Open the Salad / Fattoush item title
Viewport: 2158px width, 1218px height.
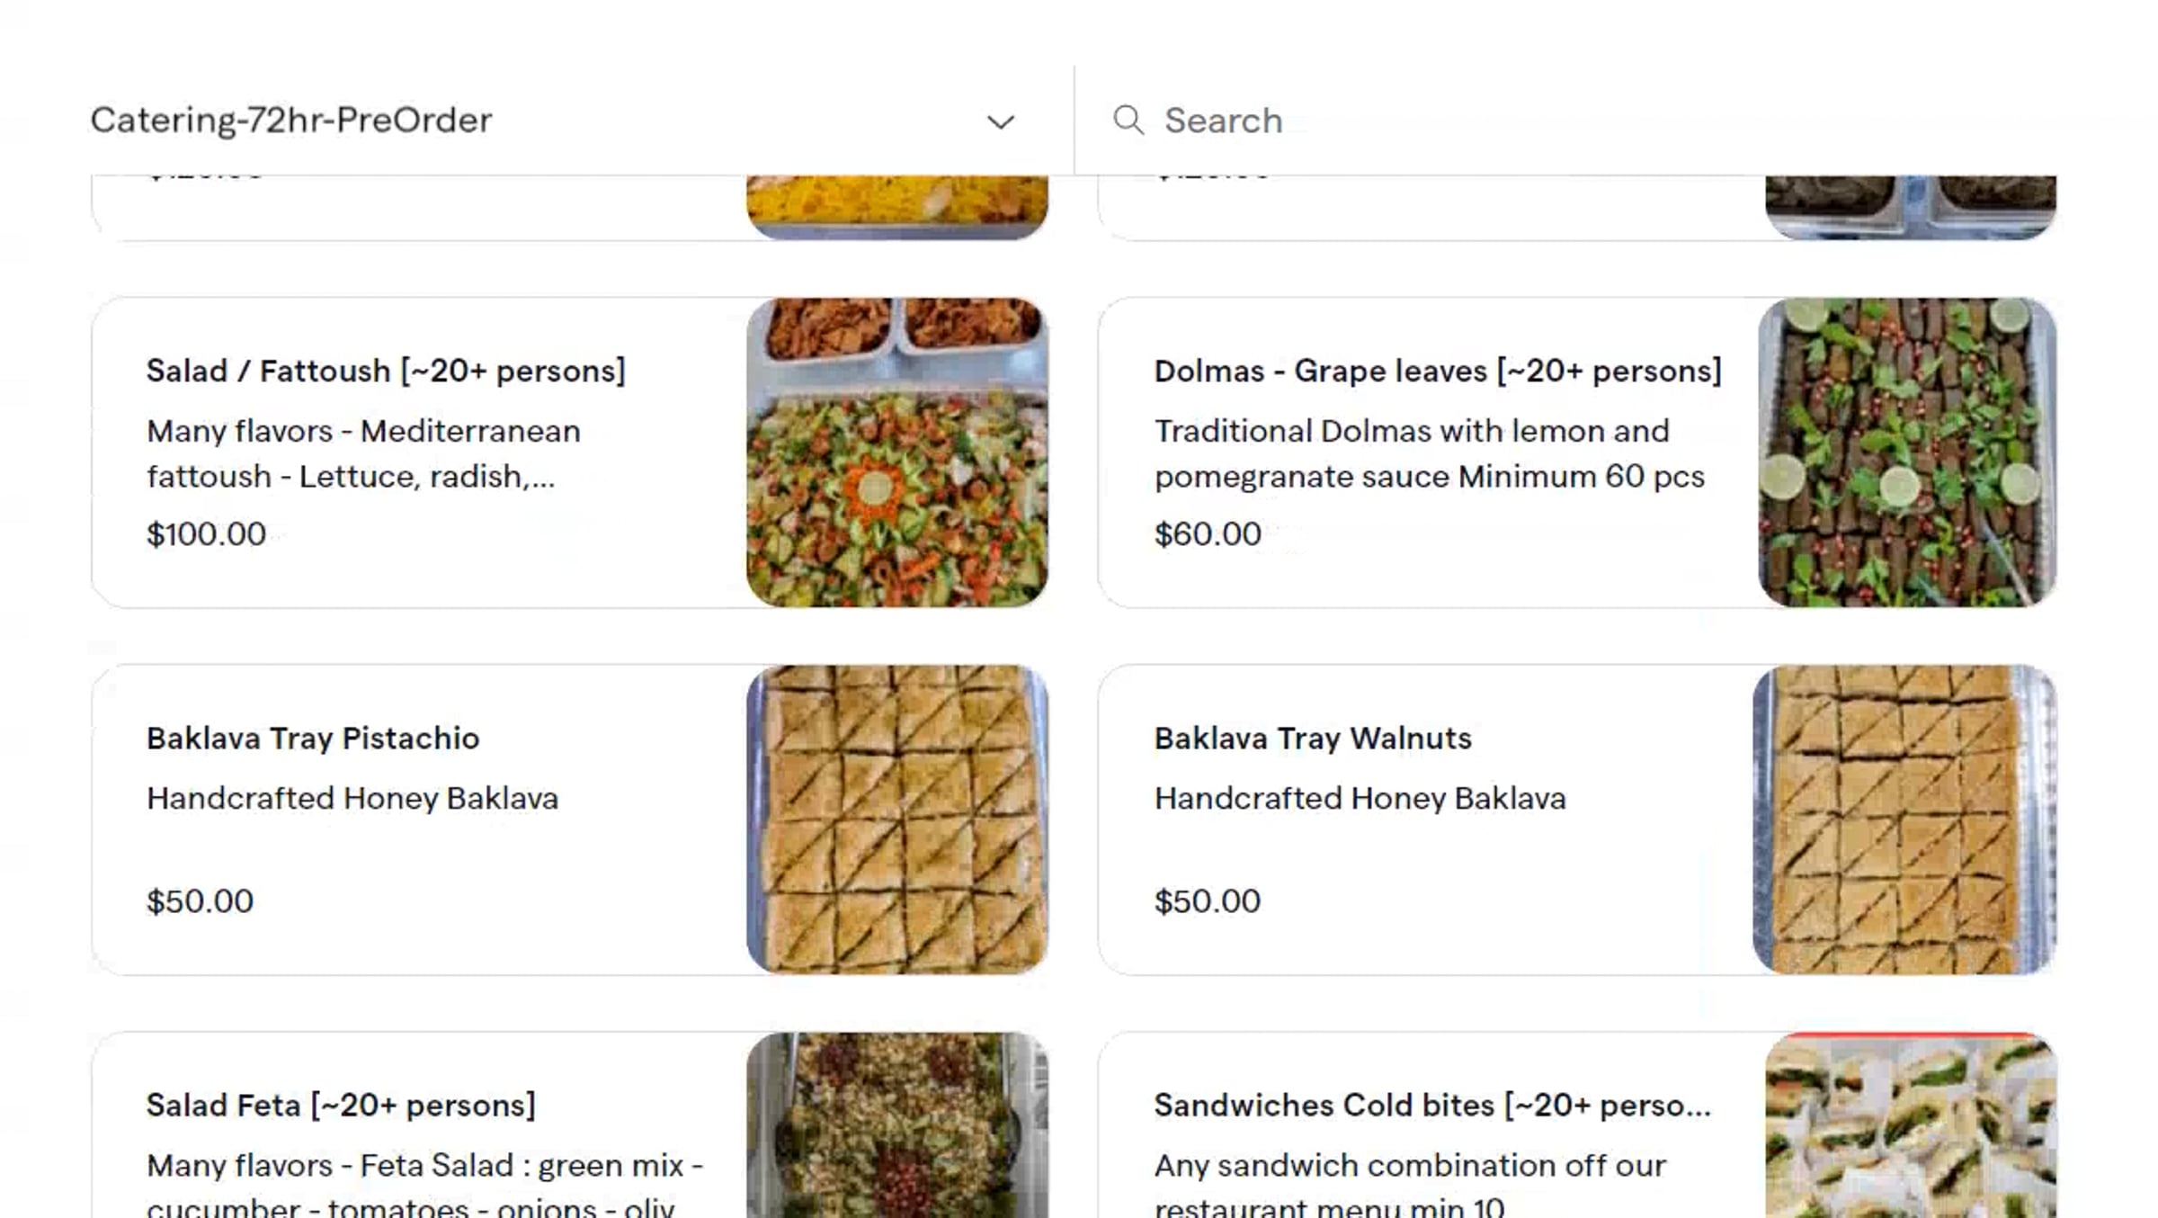(x=386, y=371)
